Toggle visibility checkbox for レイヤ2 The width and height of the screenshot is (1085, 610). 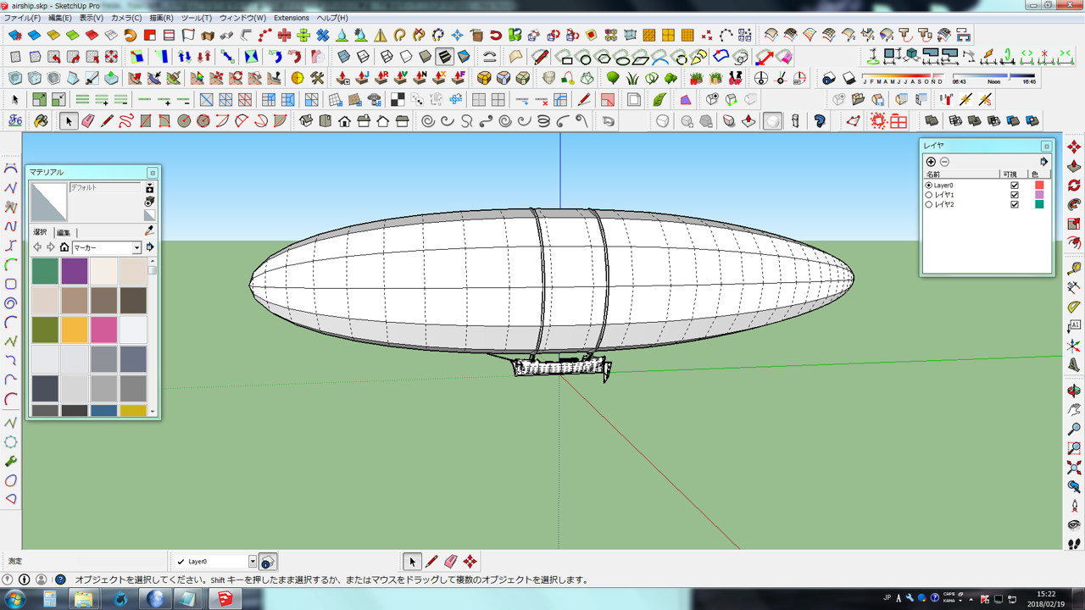point(1015,204)
